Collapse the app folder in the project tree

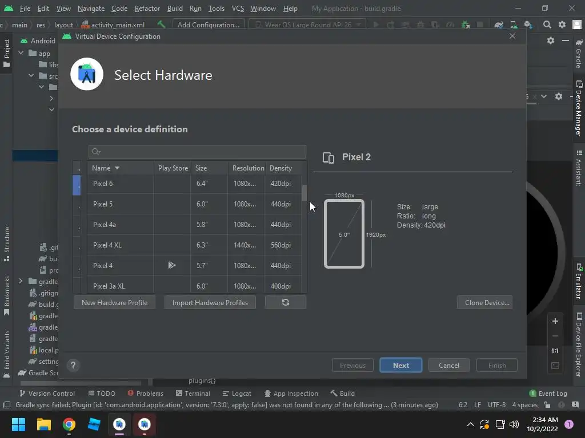(x=21, y=53)
